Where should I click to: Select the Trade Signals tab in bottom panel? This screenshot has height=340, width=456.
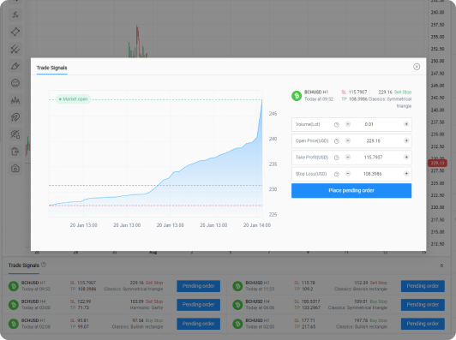(23, 265)
